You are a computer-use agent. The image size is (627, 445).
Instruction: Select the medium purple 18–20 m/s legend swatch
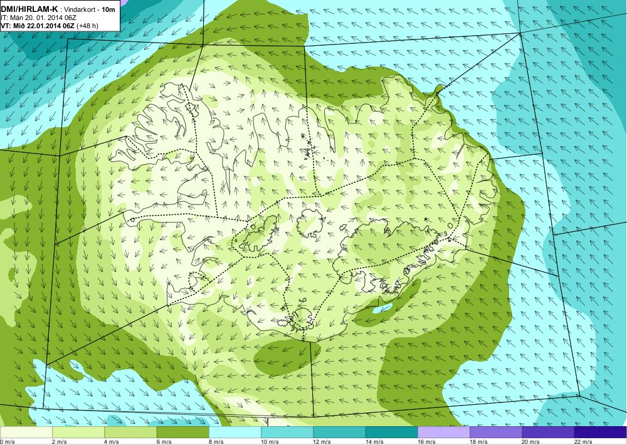click(496, 432)
